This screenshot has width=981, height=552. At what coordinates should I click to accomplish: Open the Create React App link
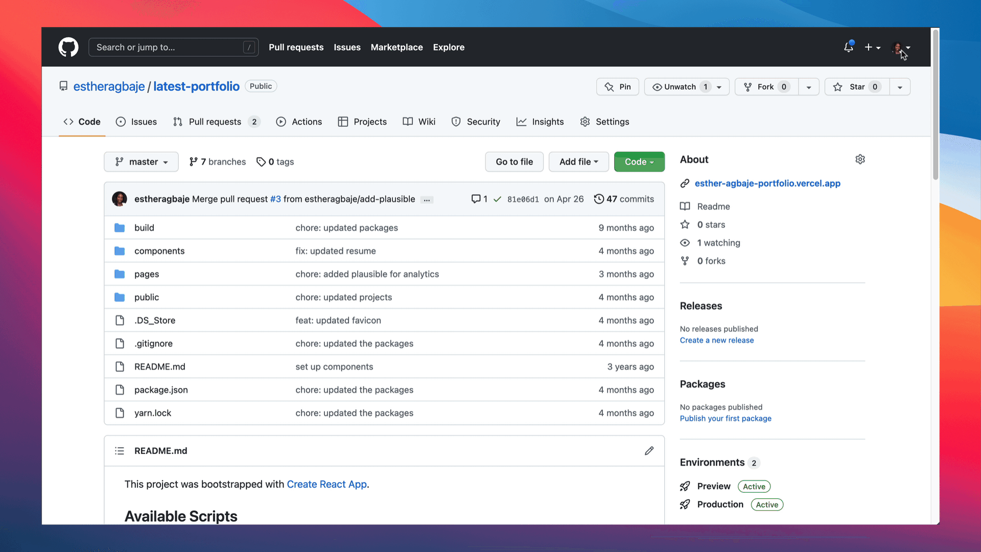326,484
